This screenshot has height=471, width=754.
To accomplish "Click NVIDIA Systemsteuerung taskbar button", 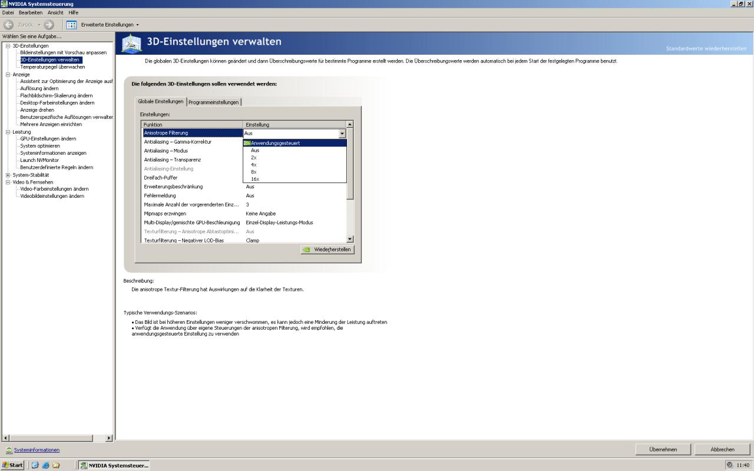I will coord(114,465).
